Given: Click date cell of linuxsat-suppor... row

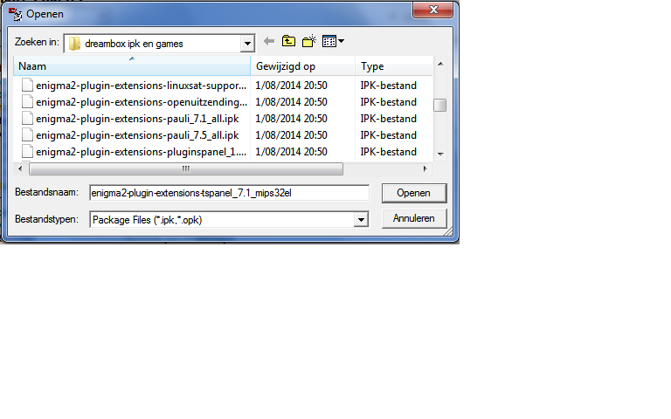Looking at the screenshot, I should click(292, 86).
